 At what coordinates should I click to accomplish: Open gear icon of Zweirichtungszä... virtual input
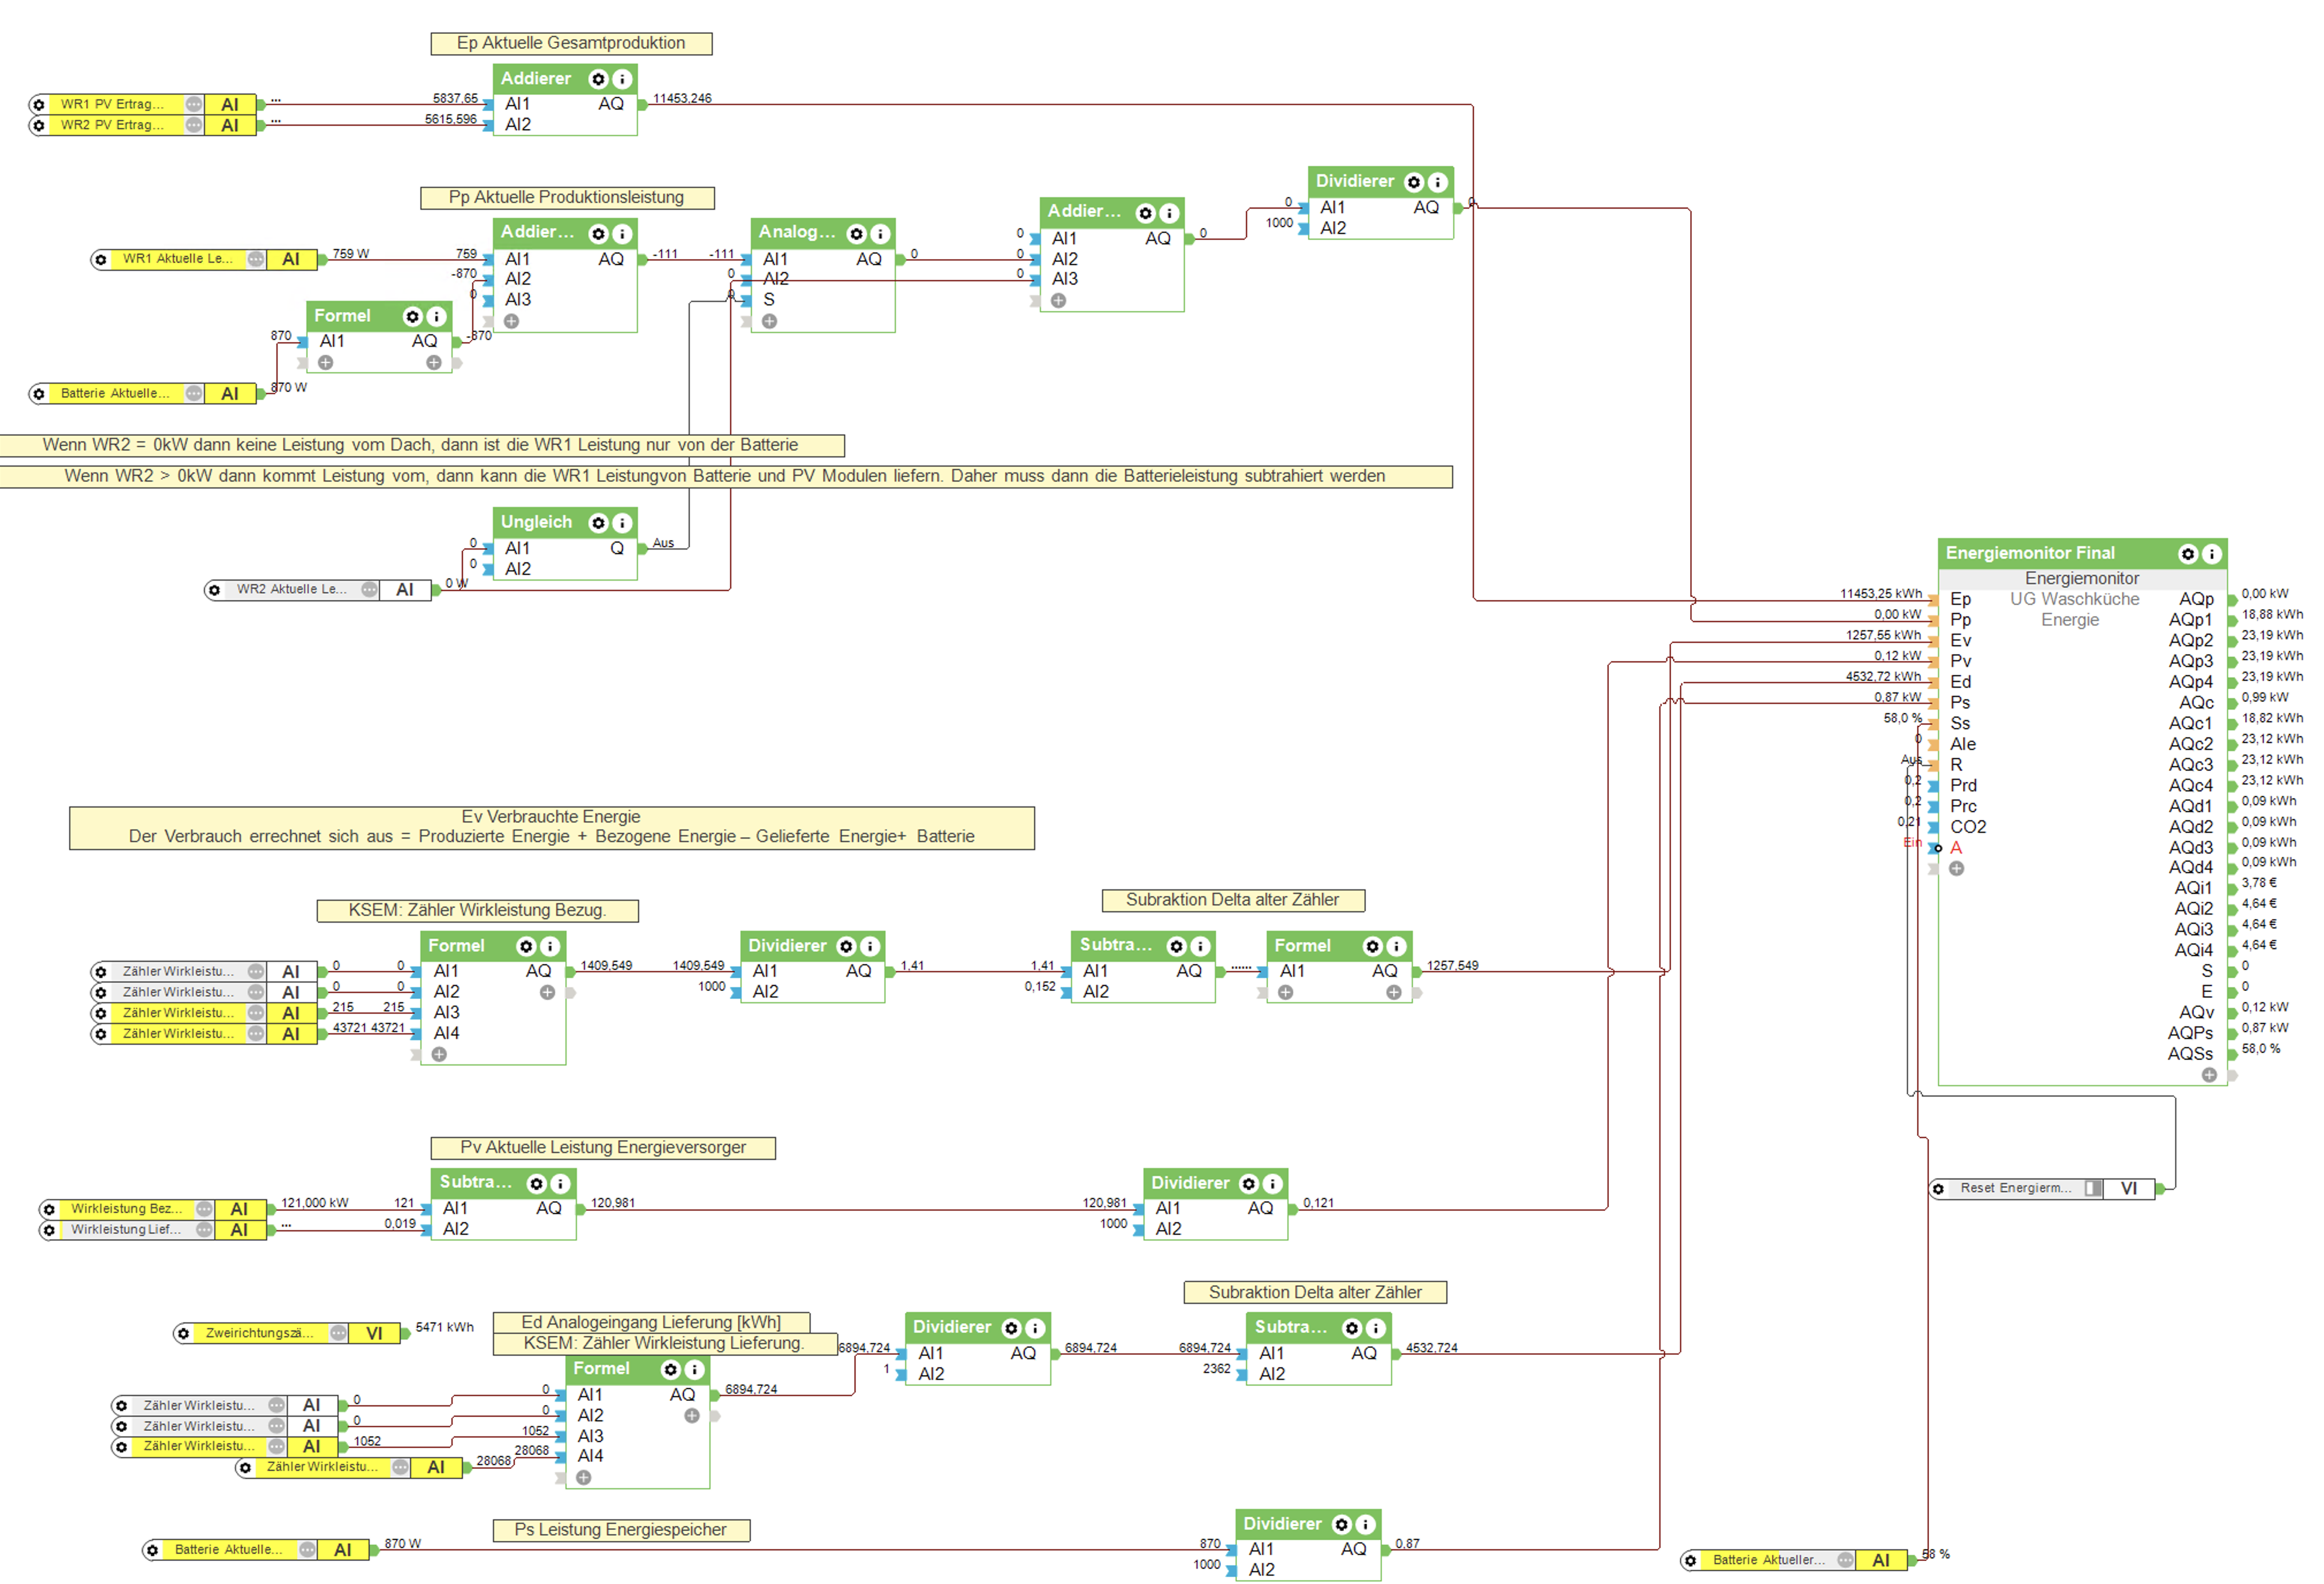point(183,1334)
